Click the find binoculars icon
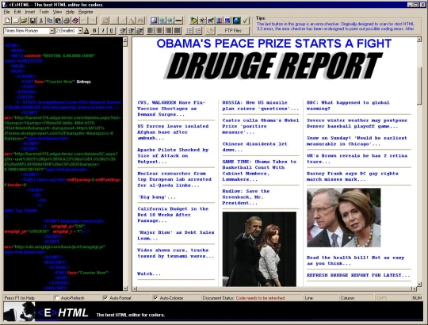This screenshot has height=325, width=428. click(x=140, y=21)
